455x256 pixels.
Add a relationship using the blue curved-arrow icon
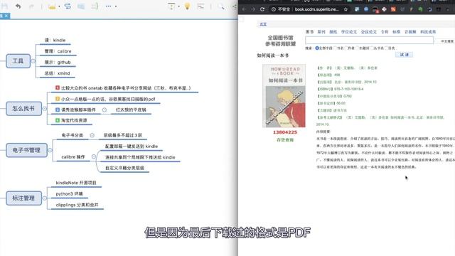(68, 6)
